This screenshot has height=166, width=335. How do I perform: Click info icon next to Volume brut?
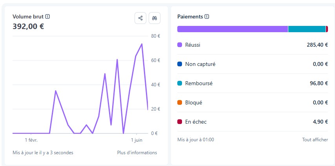47,16
